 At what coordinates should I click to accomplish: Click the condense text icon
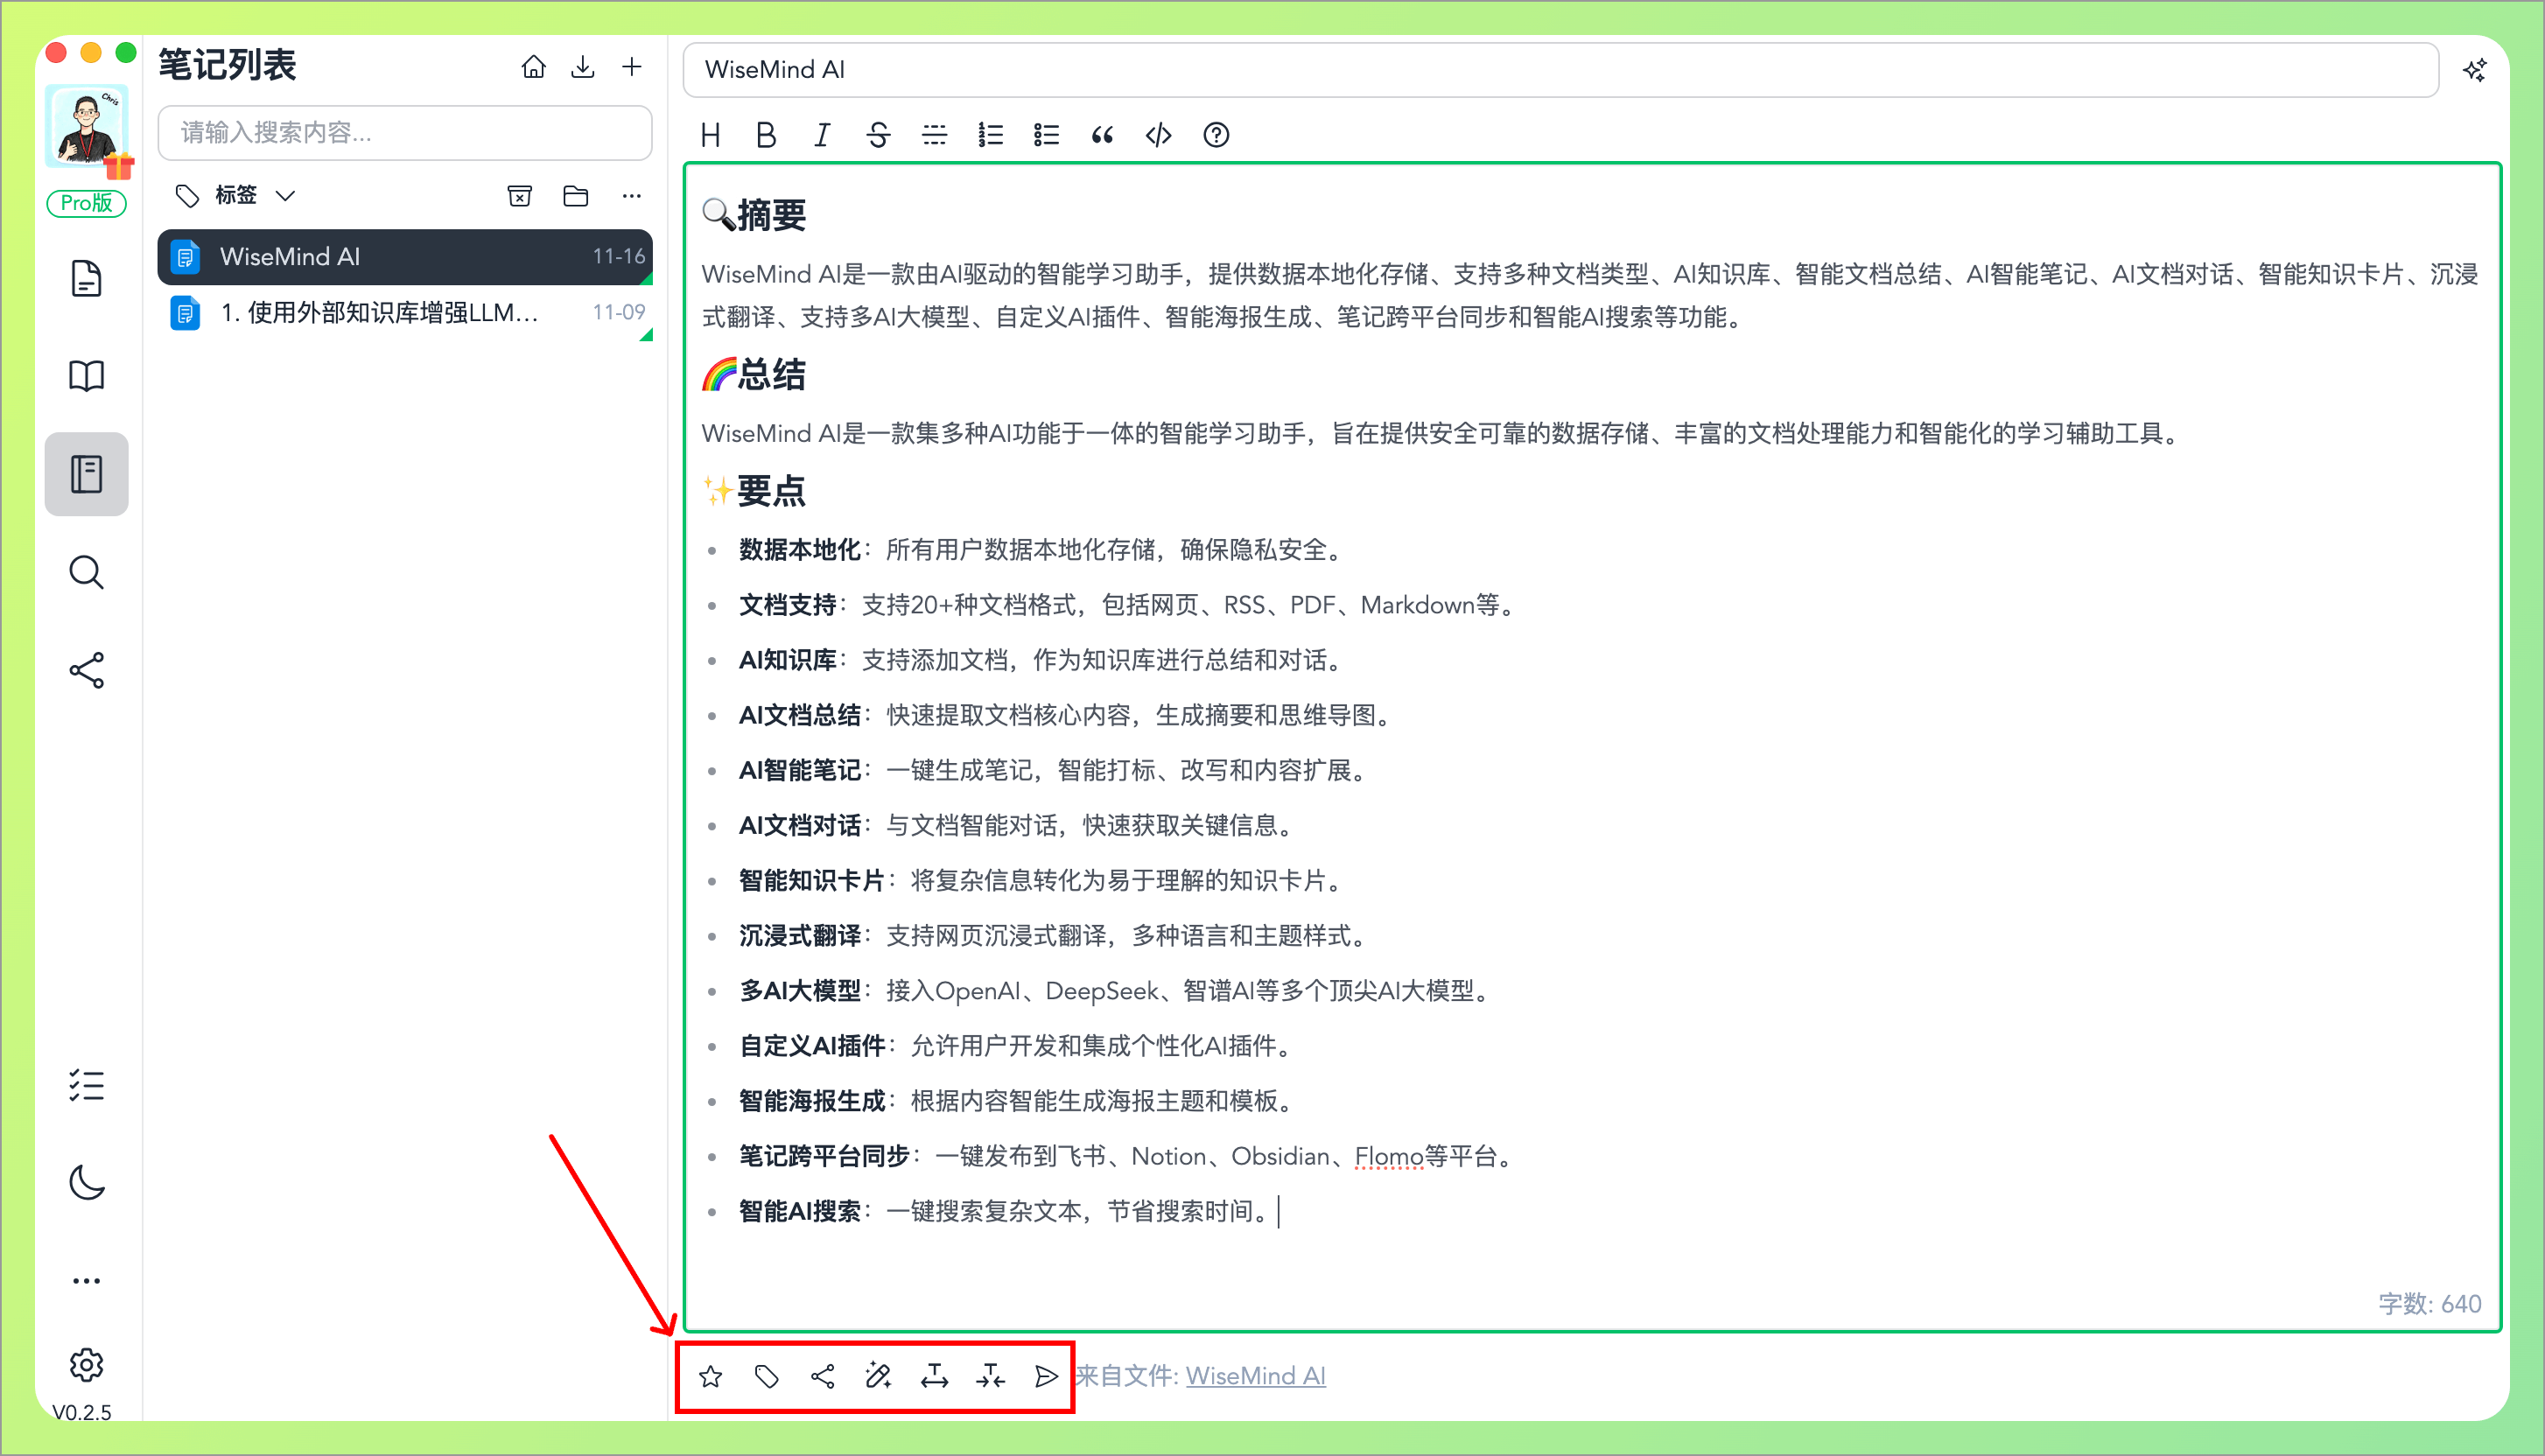[x=990, y=1376]
